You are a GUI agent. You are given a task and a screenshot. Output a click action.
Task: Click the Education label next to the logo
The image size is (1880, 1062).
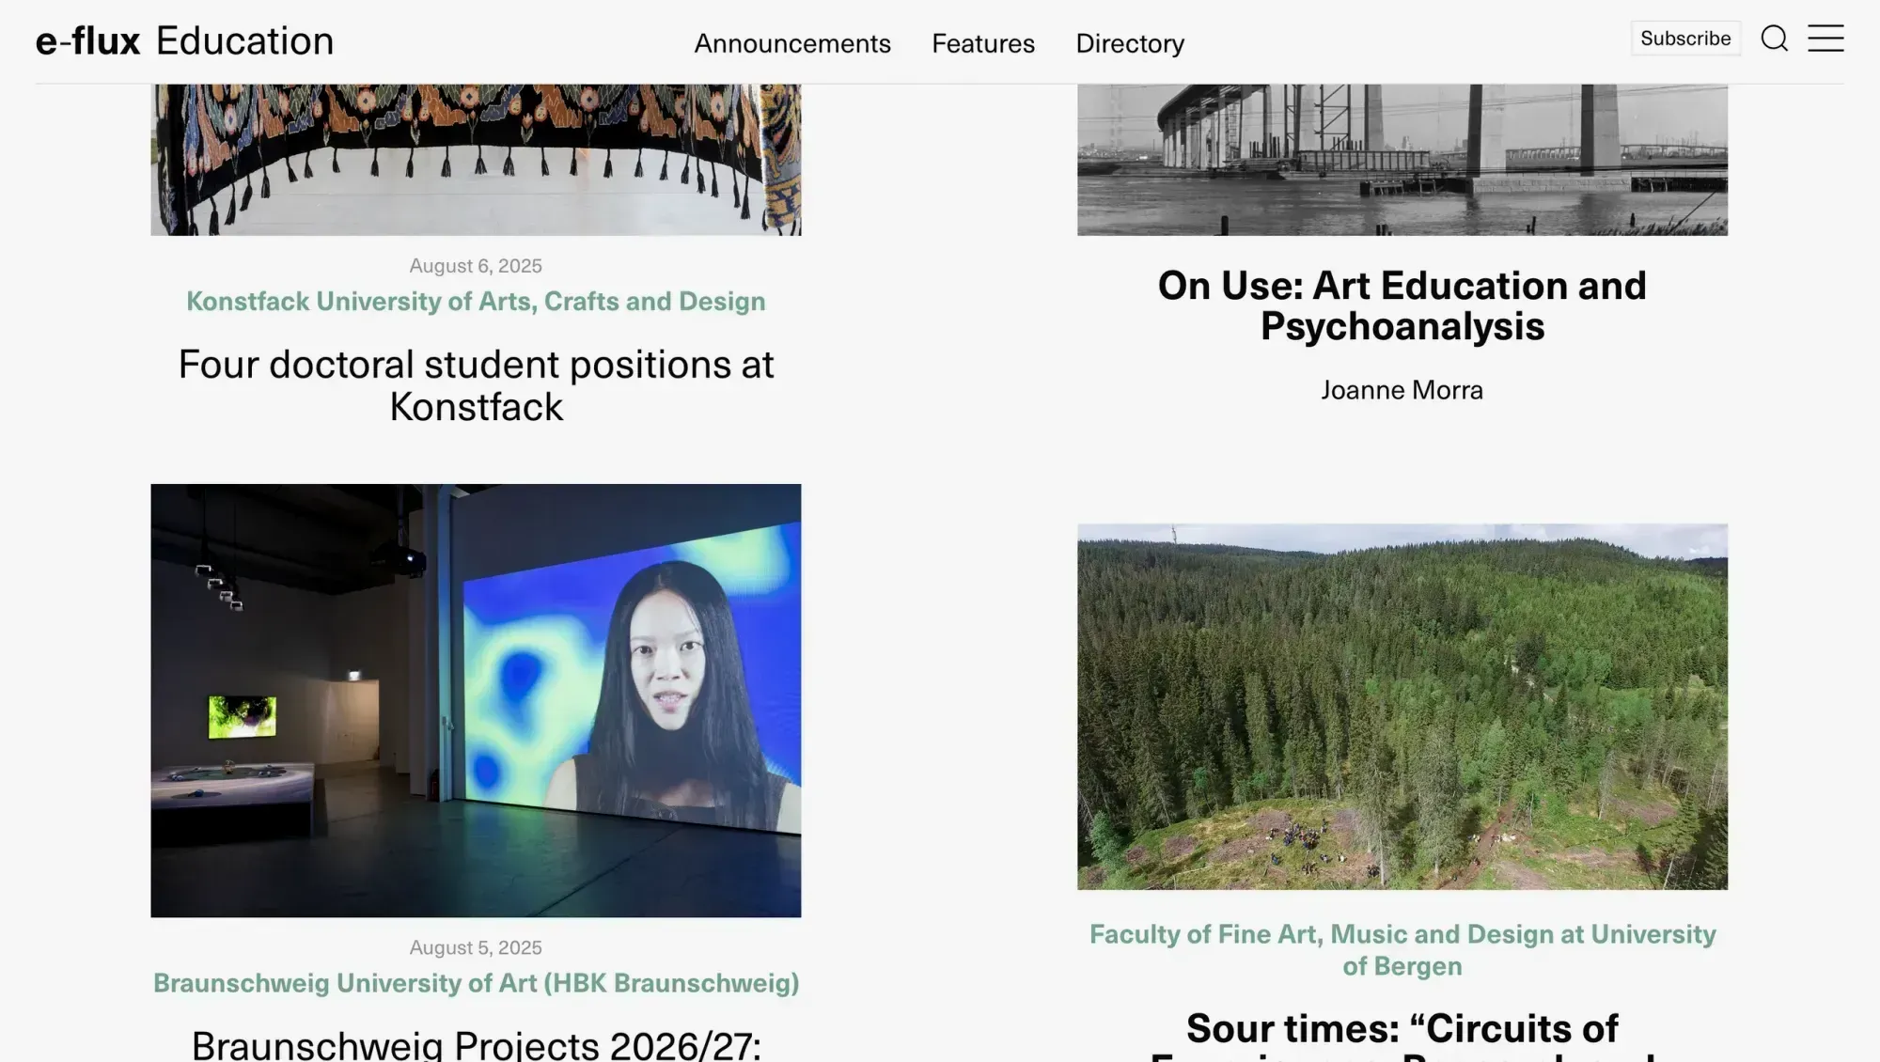click(243, 39)
